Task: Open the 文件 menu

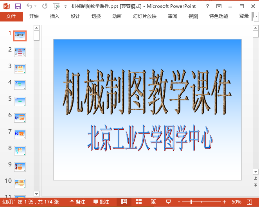Action: click(11, 16)
